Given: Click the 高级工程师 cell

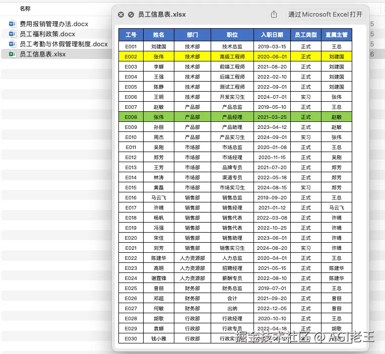Looking at the screenshot, I should tap(232, 56).
